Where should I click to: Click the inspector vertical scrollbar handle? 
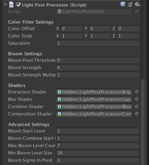tap(144, 122)
